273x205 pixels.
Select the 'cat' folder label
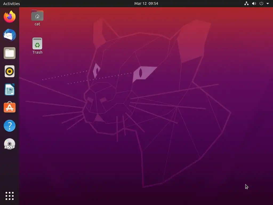tap(37, 24)
